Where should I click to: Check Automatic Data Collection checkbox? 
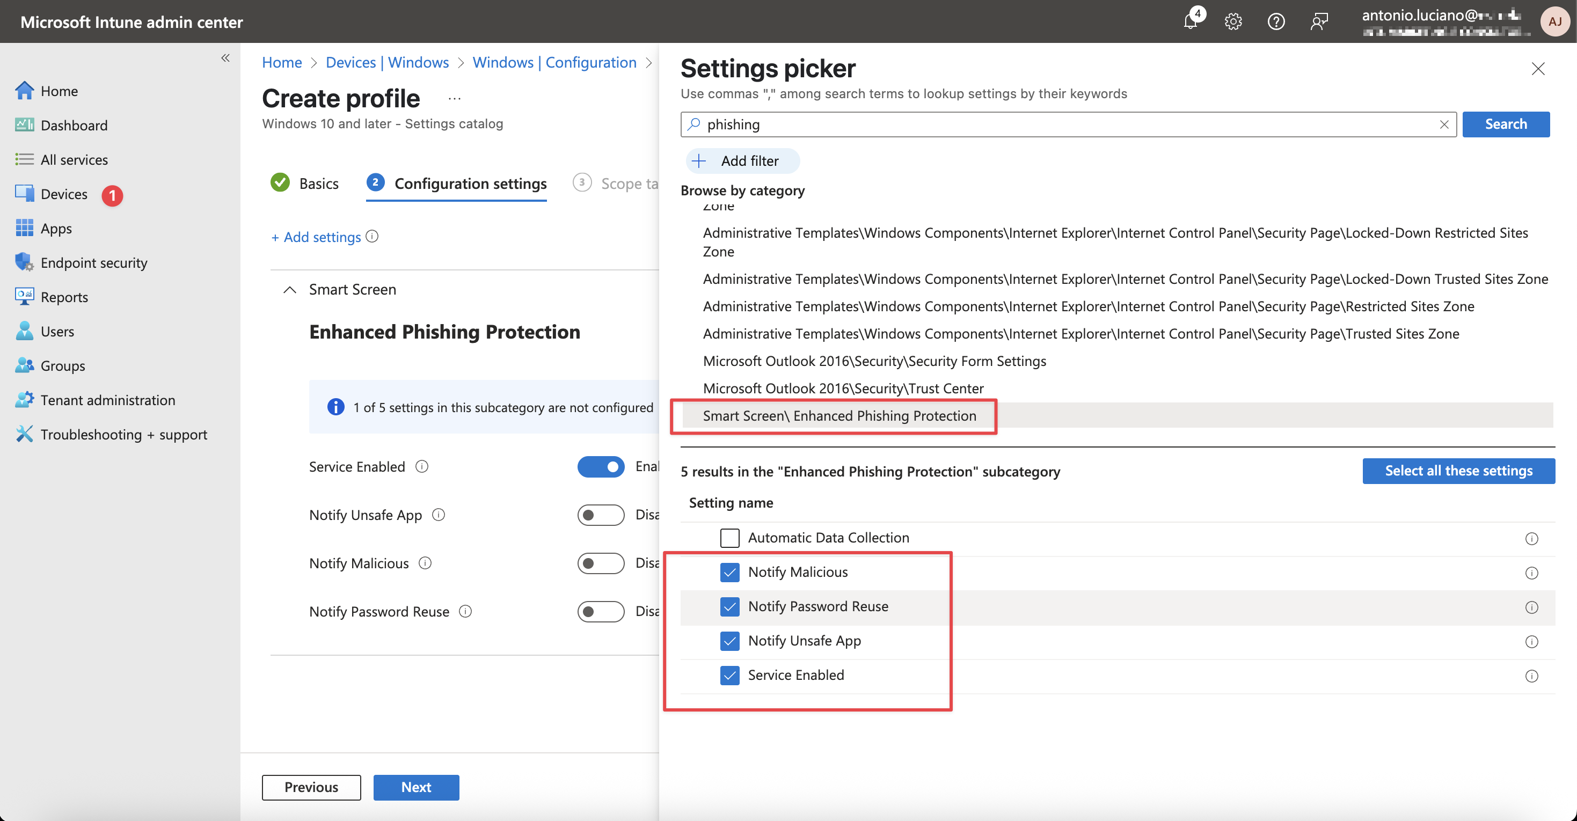click(x=729, y=537)
